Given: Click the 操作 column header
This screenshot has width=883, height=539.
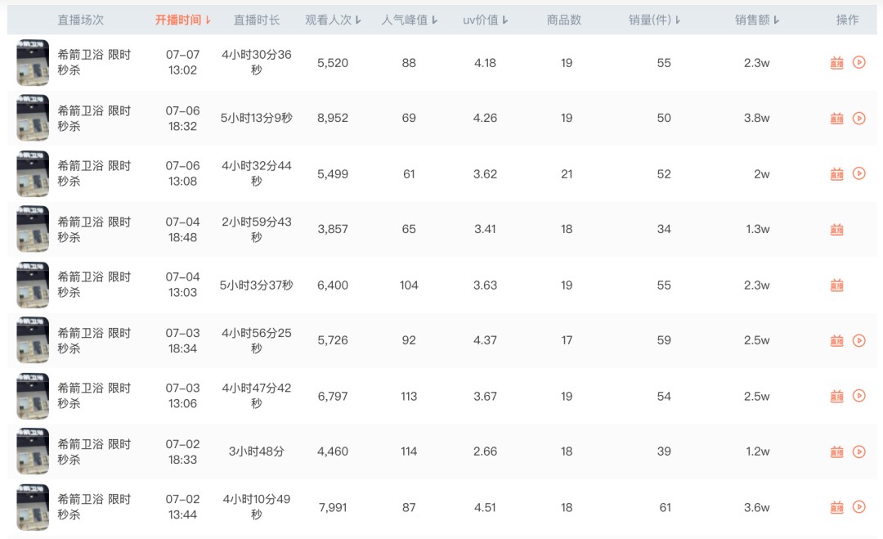Looking at the screenshot, I should [848, 20].
